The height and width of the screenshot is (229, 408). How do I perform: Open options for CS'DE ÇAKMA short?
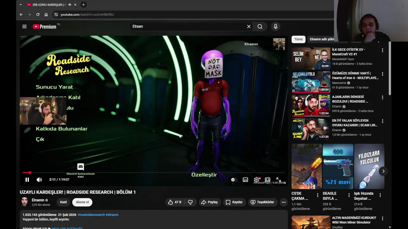click(x=317, y=195)
